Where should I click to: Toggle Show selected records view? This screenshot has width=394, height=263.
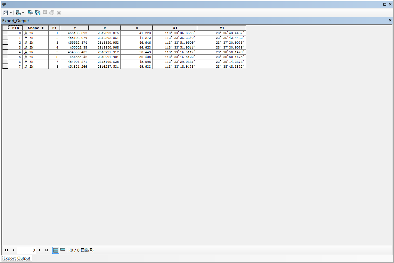(63, 250)
